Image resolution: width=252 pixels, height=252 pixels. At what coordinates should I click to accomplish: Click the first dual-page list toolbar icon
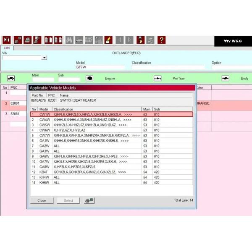[48, 40]
